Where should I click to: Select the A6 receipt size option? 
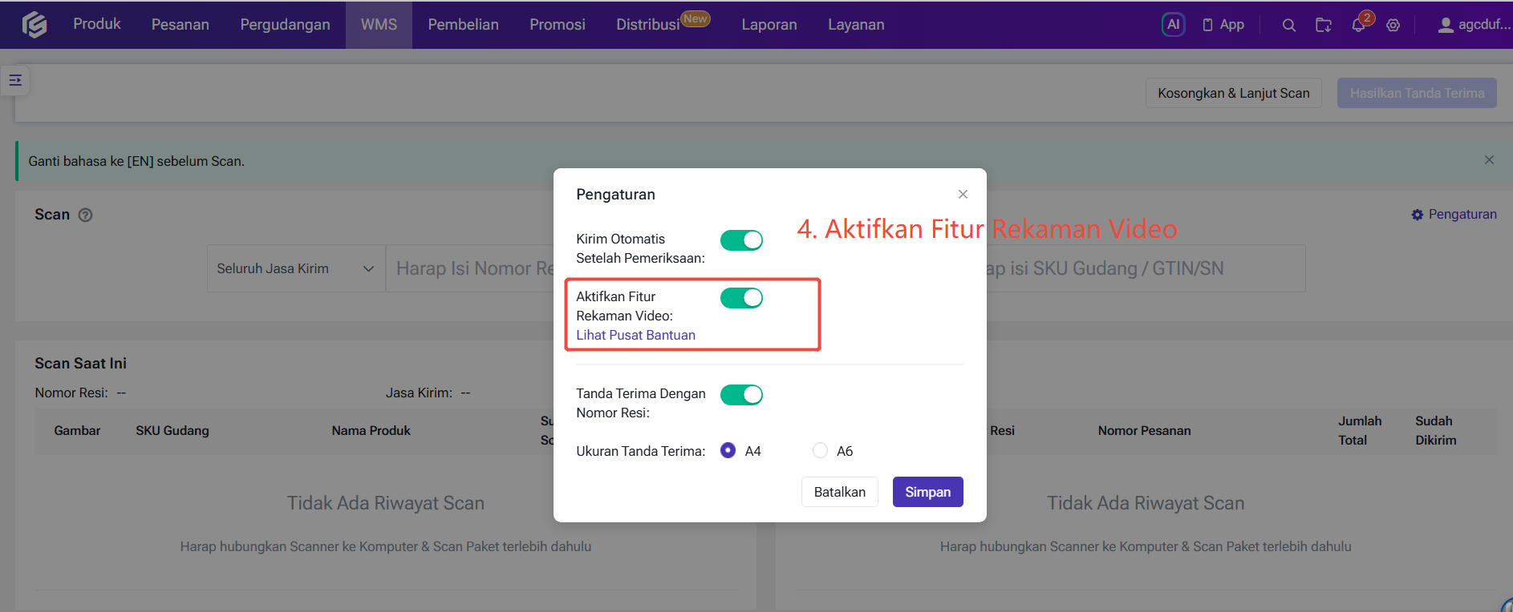coord(820,450)
